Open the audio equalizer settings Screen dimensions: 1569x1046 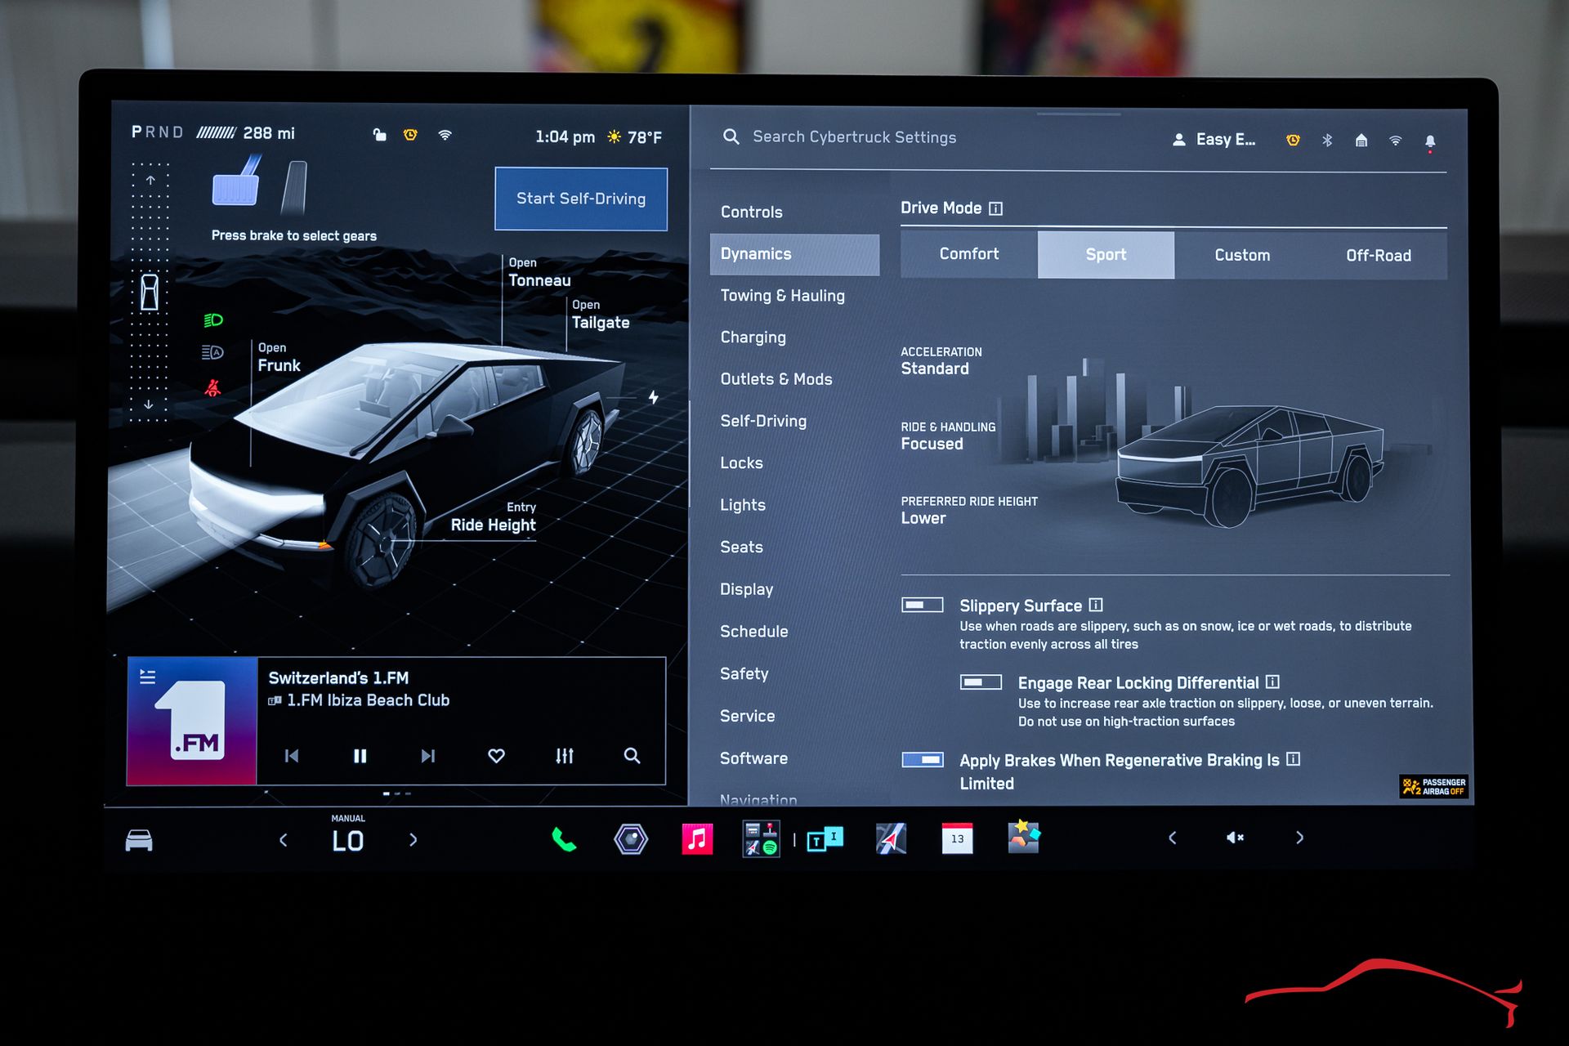pyautogui.click(x=564, y=756)
